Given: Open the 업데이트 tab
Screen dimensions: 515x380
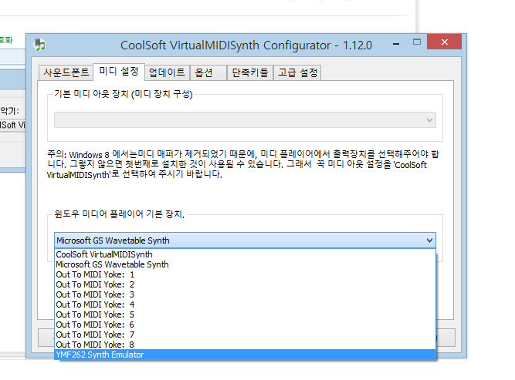Looking at the screenshot, I should click(167, 72).
